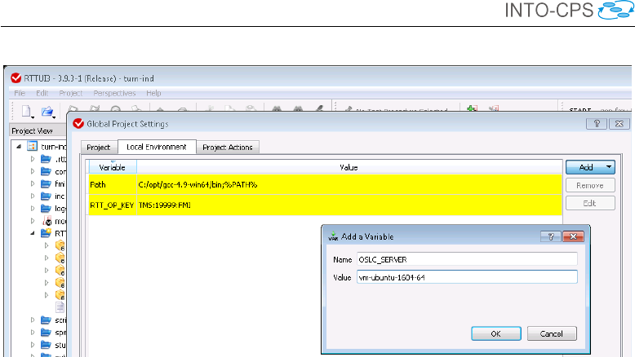Select the 'inc' folder icon in tree
Viewport: 635px width, 357px height.
tap(47, 196)
